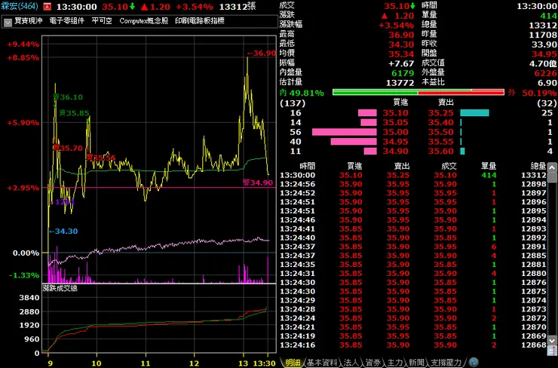Click the pink bid bar at price 35.00
Viewport: 558px width, 368px height.
coord(344,132)
